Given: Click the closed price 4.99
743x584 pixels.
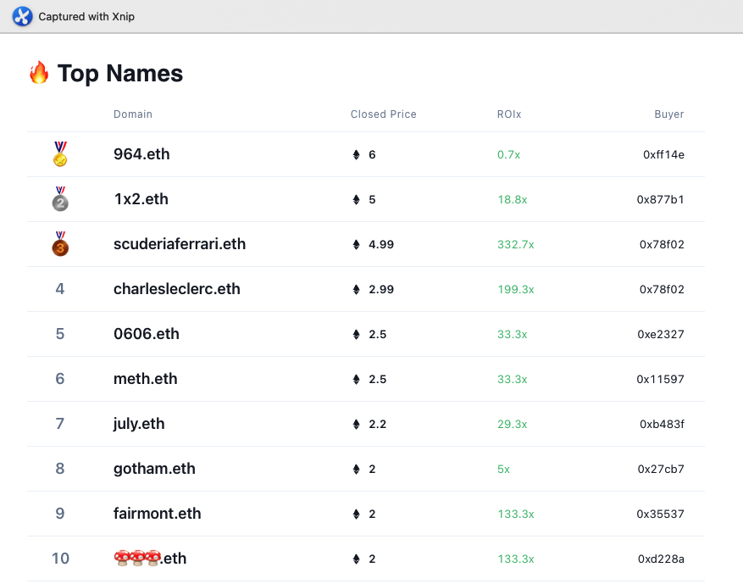Looking at the screenshot, I should [381, 245].
